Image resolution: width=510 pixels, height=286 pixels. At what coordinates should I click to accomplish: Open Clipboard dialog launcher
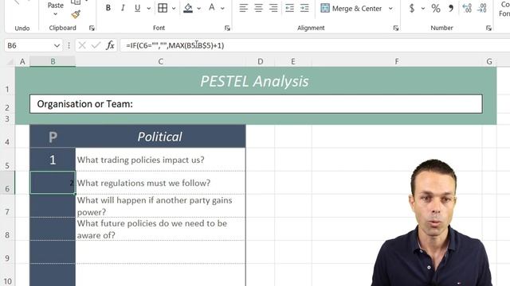coord(92,29)
